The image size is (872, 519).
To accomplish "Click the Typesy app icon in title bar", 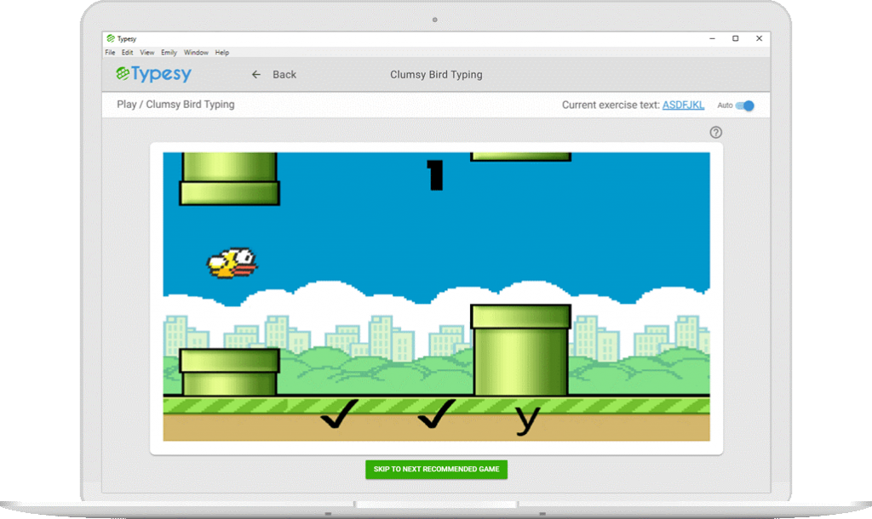I will tap(111, 38).
